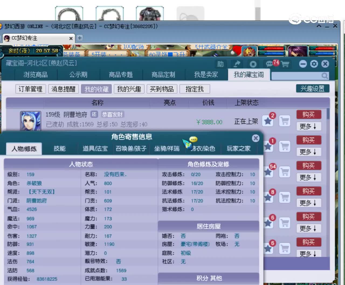Switch to the 锦衣/染色 tab
This screenshot has height=285, width=345.
click(x=203, y=148)
